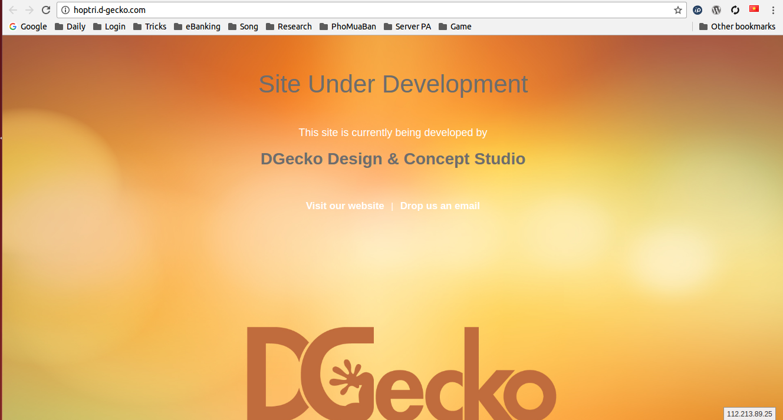Select the "Site Under Development" heading
The image size is (783, 420).
pyautogui.click(x=393, y=84)
